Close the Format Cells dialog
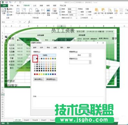Screen dimensions: 128x125 [x=103, y=43]
